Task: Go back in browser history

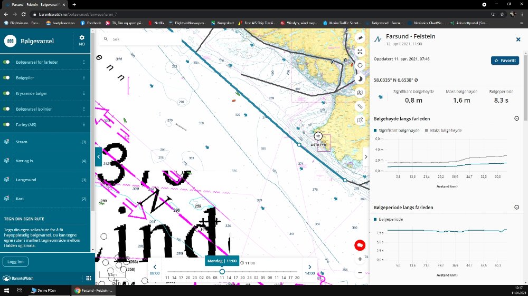Action: click(x=6, y=14)
